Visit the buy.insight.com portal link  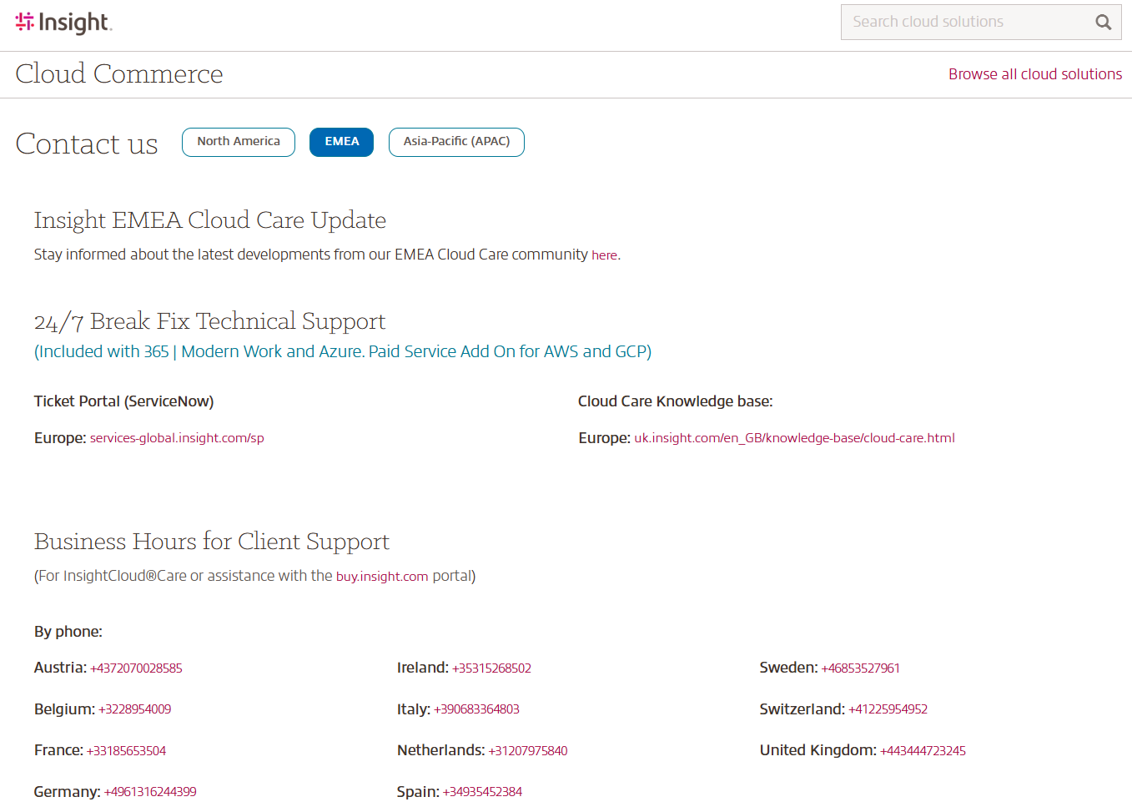pos(382,576)
